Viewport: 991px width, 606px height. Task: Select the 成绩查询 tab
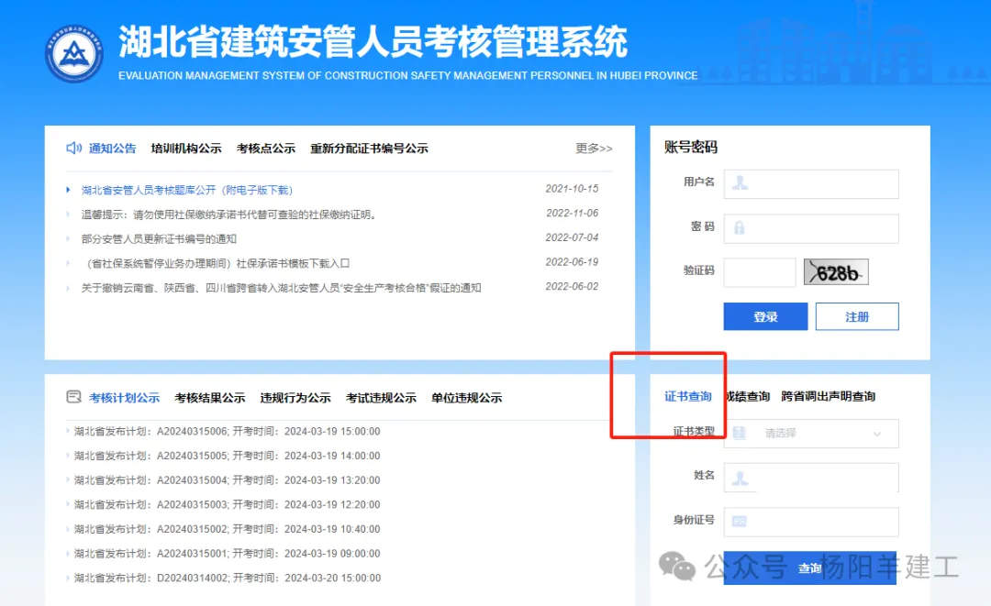tap(748, 396)
